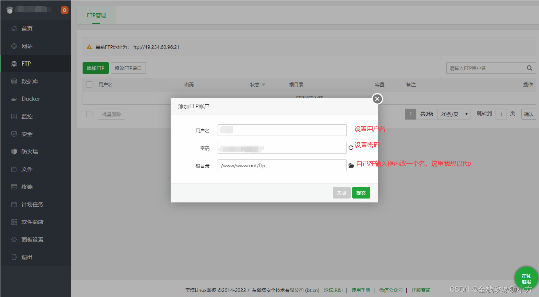Viewport: 539px width, 297px height.
Task: Click the 备注 column header
Action: [x=411, y=84]
